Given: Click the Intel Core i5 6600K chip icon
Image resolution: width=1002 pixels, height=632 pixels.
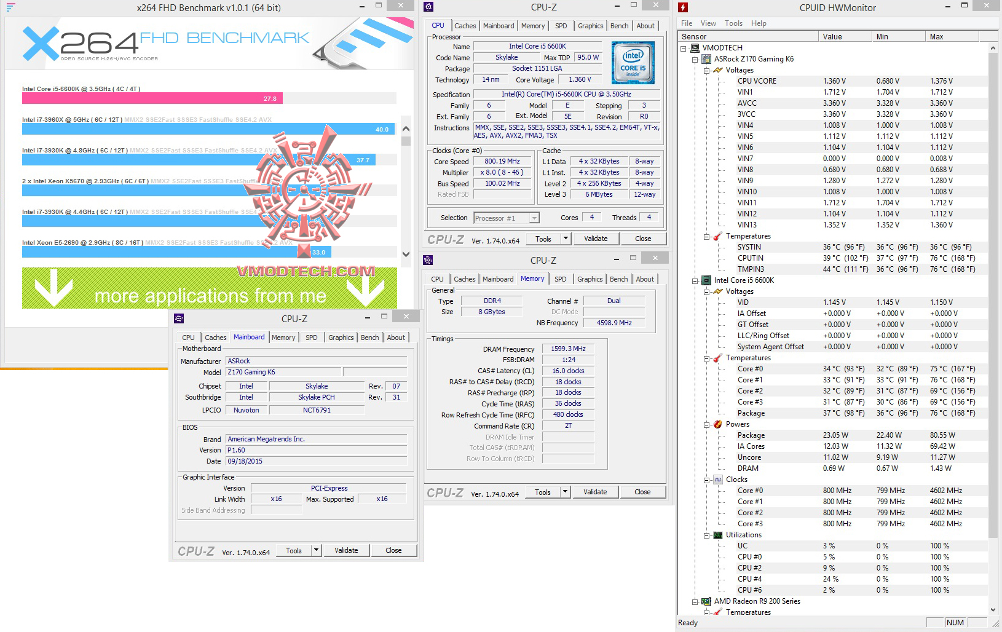Looking at the screenshot, I should tap(707, 280).
